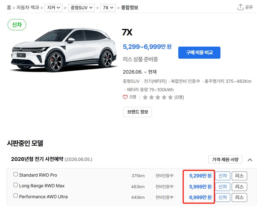Click the 종합정보 breadcrumb text
The width and height of the screenshot is (266, 212).
click(x=130, y=8)
